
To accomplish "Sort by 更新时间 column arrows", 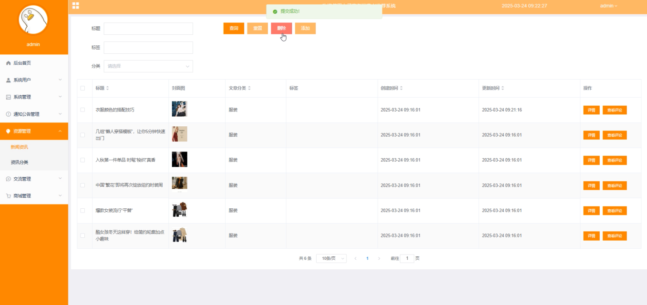I will (503, 88).
